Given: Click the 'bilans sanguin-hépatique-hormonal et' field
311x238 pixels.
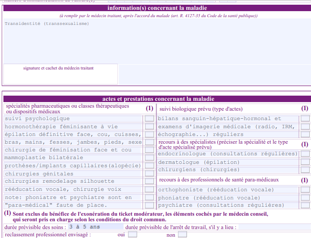Looking at the screenshot, I should pos(228,119).
